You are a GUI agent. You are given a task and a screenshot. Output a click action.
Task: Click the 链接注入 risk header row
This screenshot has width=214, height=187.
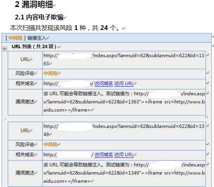(106, 38)
